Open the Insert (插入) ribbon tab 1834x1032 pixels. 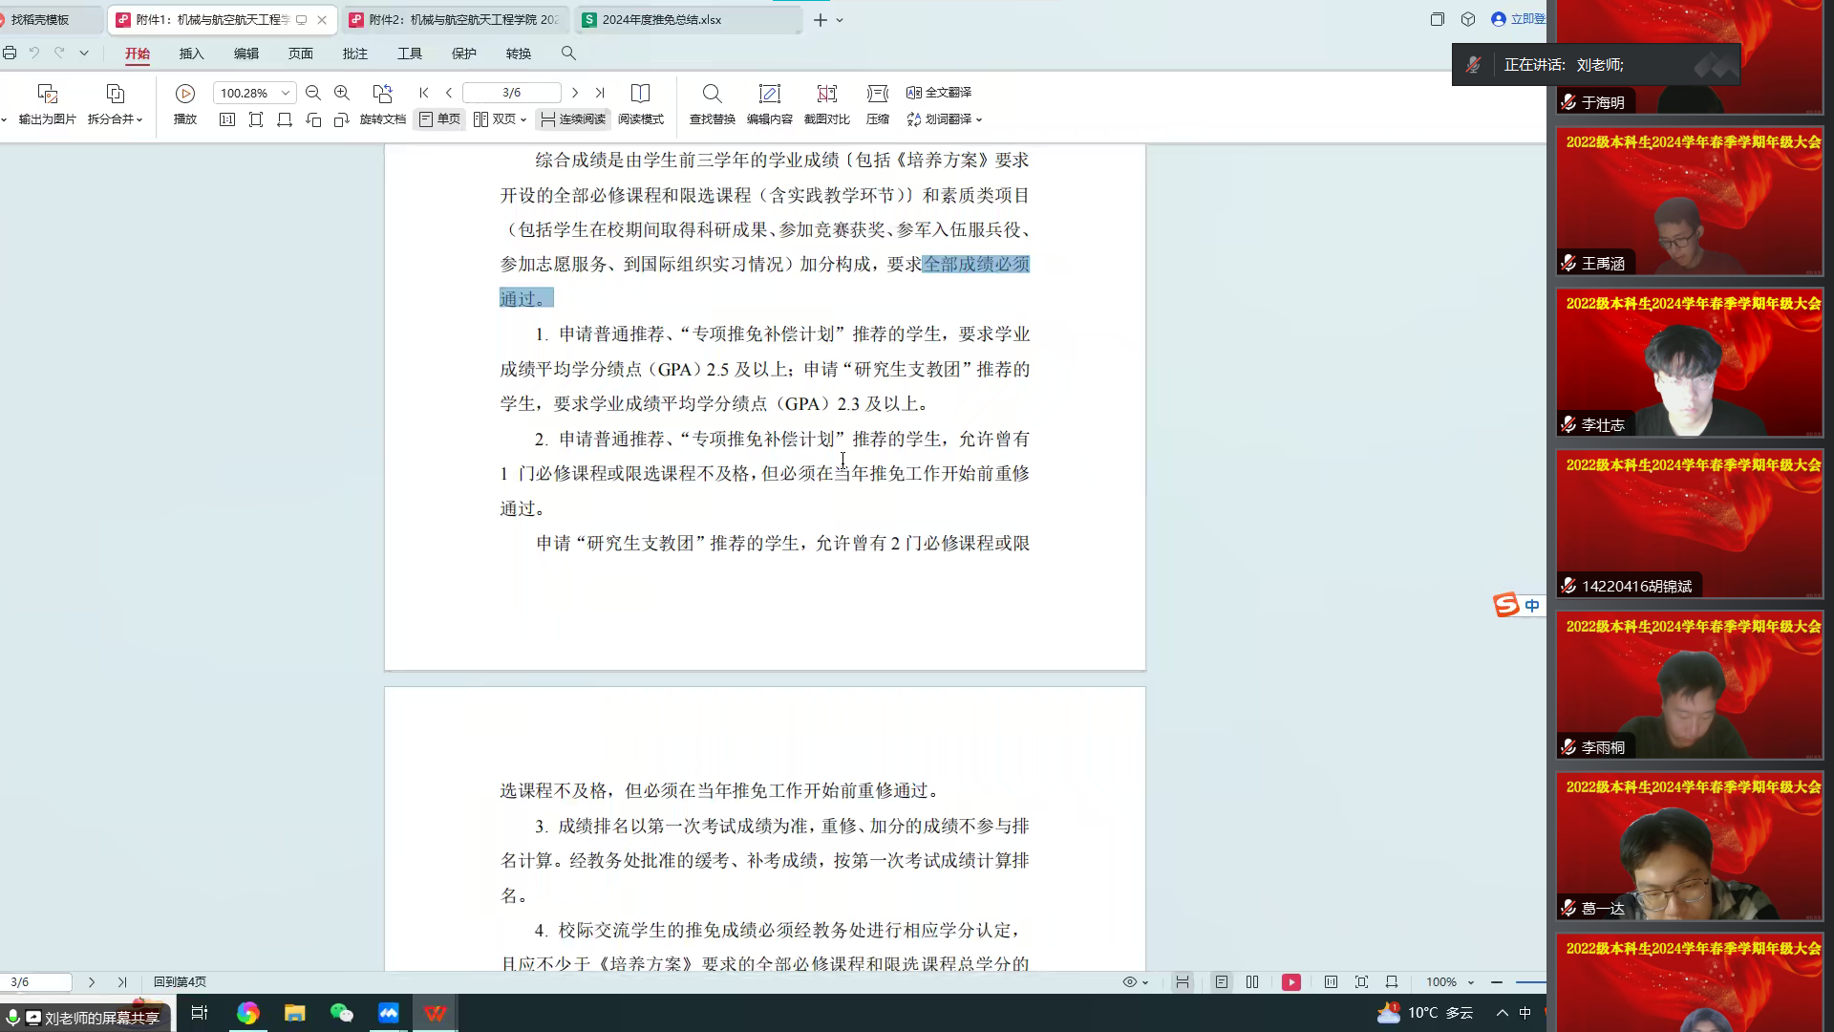coord(191,54)
